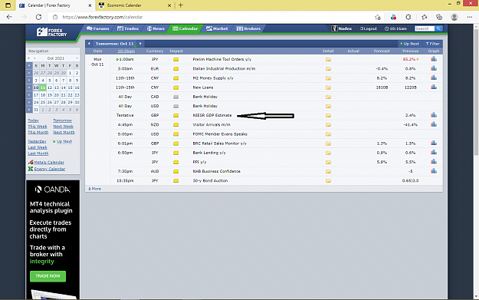The image size is (479, 300).
Task: Expand More events at table bottom
Action: tap(95, 189)
